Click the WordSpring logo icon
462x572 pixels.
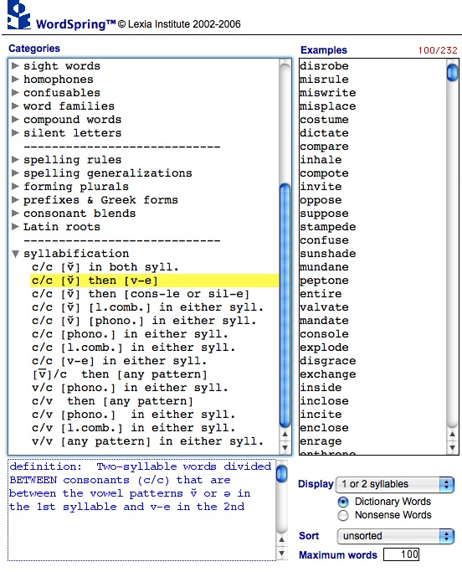(18, 15)
